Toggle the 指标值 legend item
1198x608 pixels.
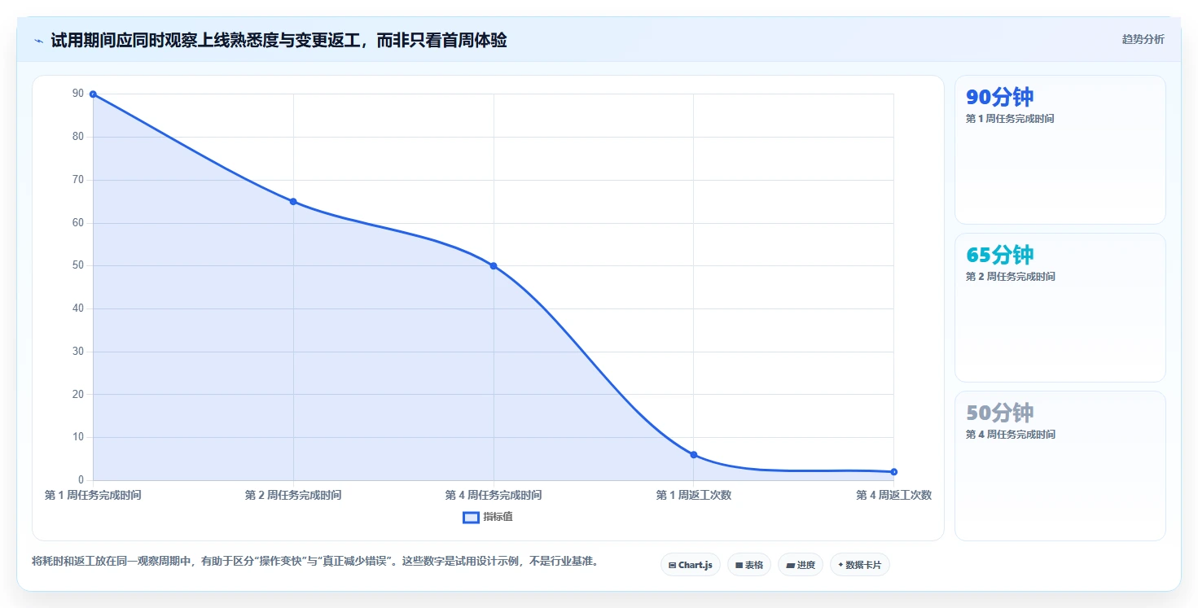pyautogui.click(x=488, y=517)
